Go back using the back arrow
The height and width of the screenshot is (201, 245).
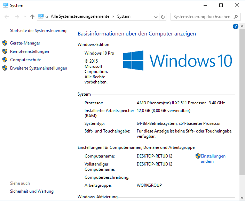[x=7, y=17]
